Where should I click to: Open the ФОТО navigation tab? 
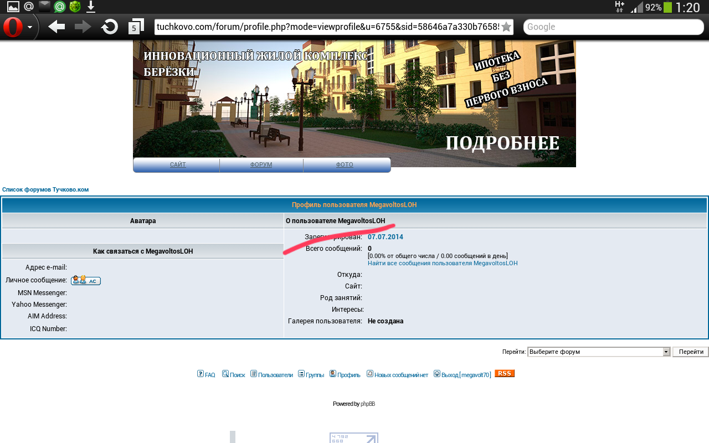(x=345, y=165)
